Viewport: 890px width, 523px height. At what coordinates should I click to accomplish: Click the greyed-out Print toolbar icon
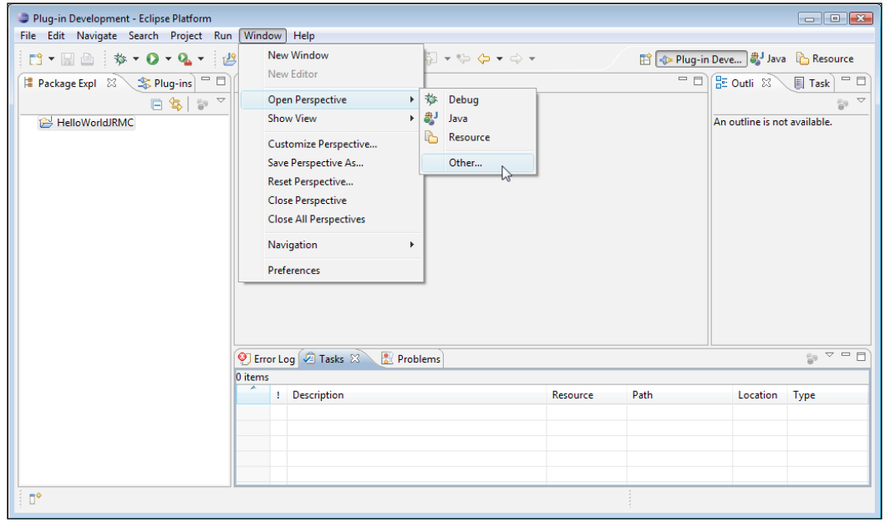(x=87, y=58)
